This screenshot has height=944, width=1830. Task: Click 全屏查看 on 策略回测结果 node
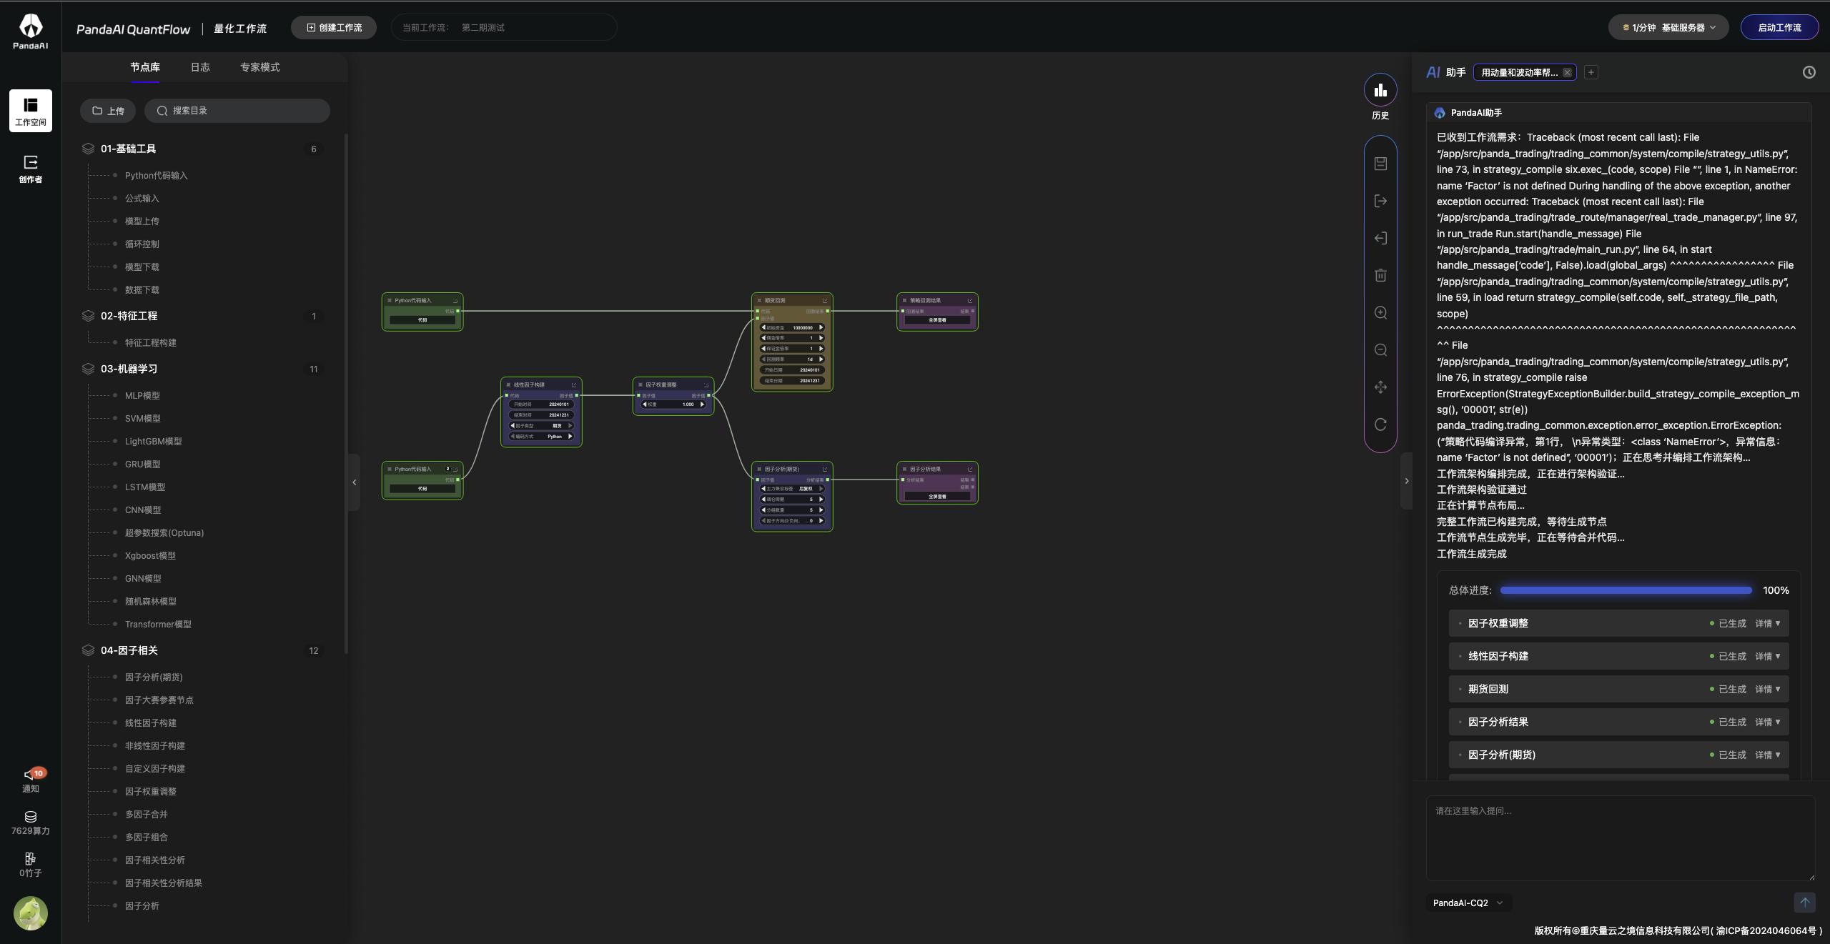tap(937, 320)
